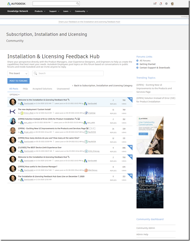Click the image icon on the Solution Instead of Error post
Screen dimensions: 190x241
pyautogui.click(x=79, y=119)
